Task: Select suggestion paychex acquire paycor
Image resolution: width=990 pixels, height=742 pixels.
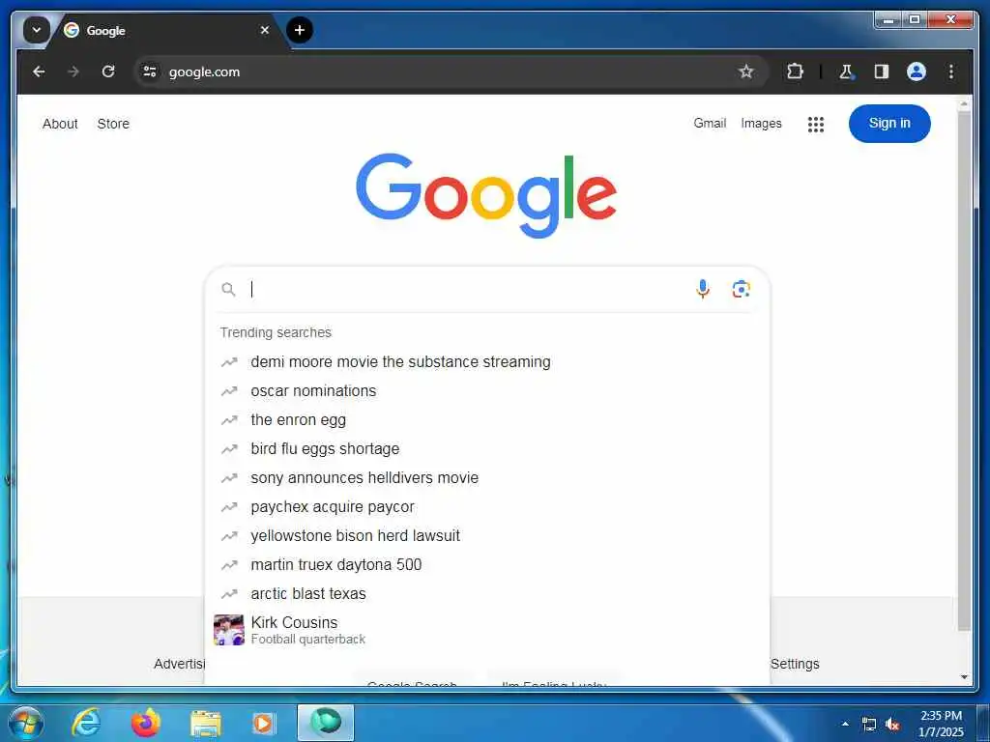Action: 487,506
